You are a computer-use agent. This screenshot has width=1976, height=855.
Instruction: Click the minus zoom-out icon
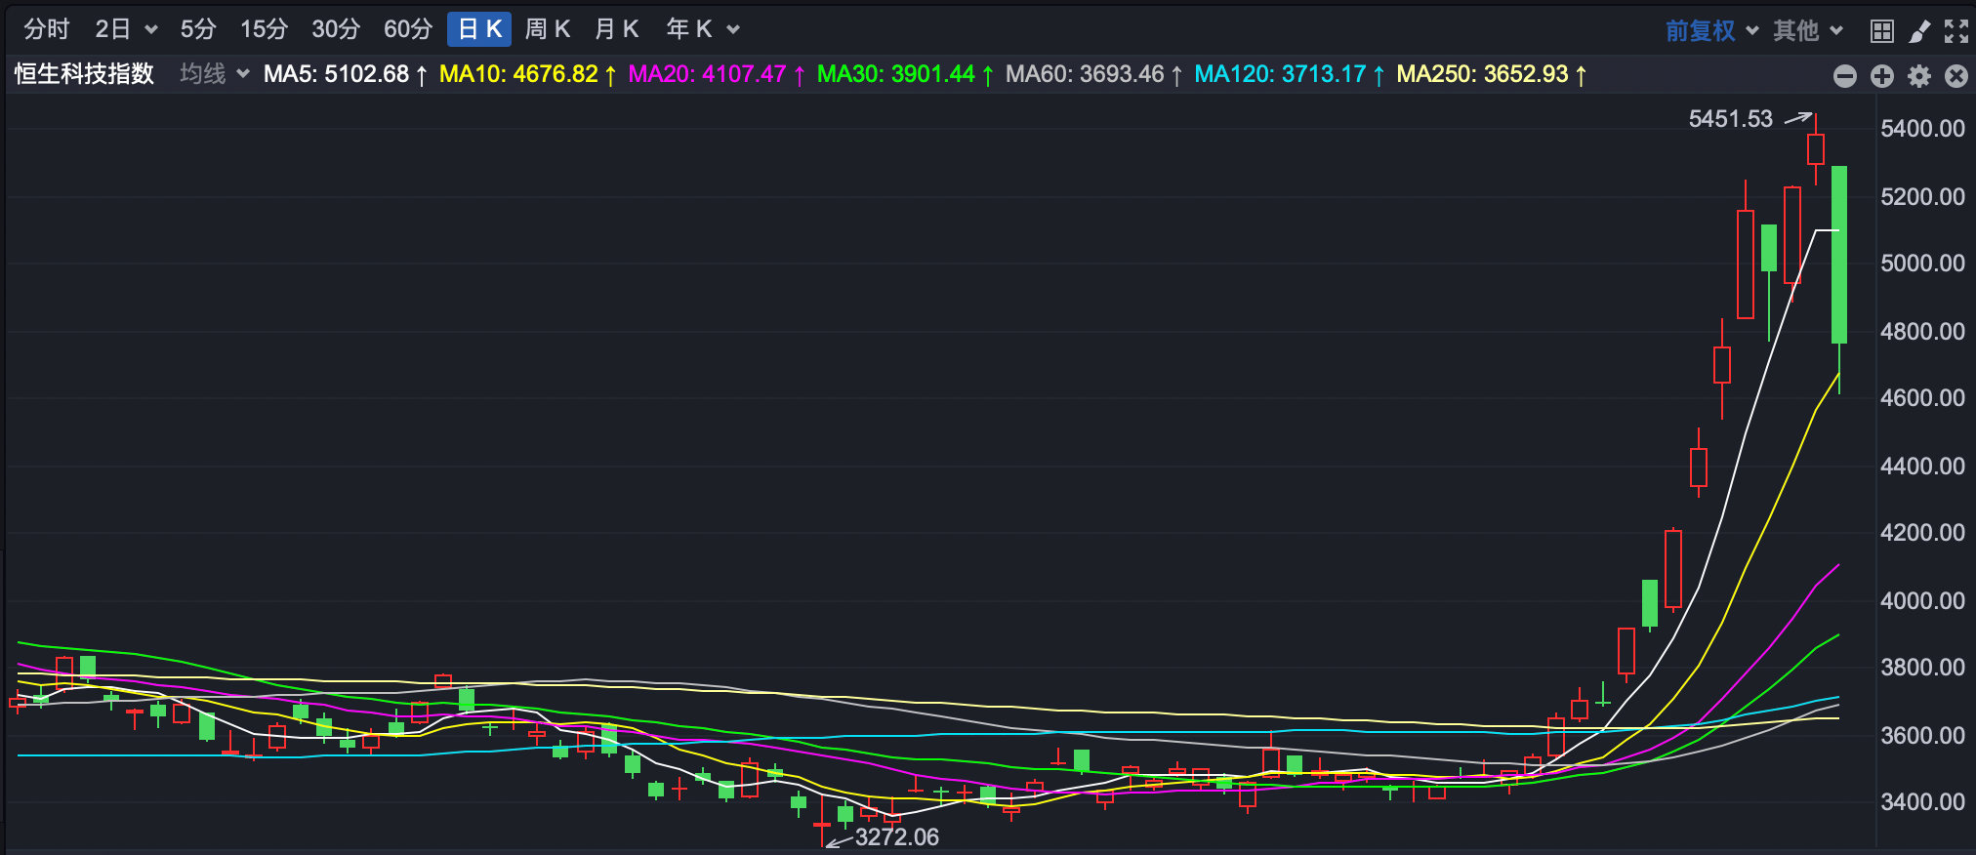coord(1845,76)
